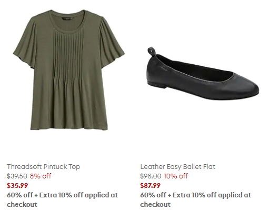This screenshot has width=270, height=210.
Task: Select the $87.99 sale price
Action: [151, 185]
